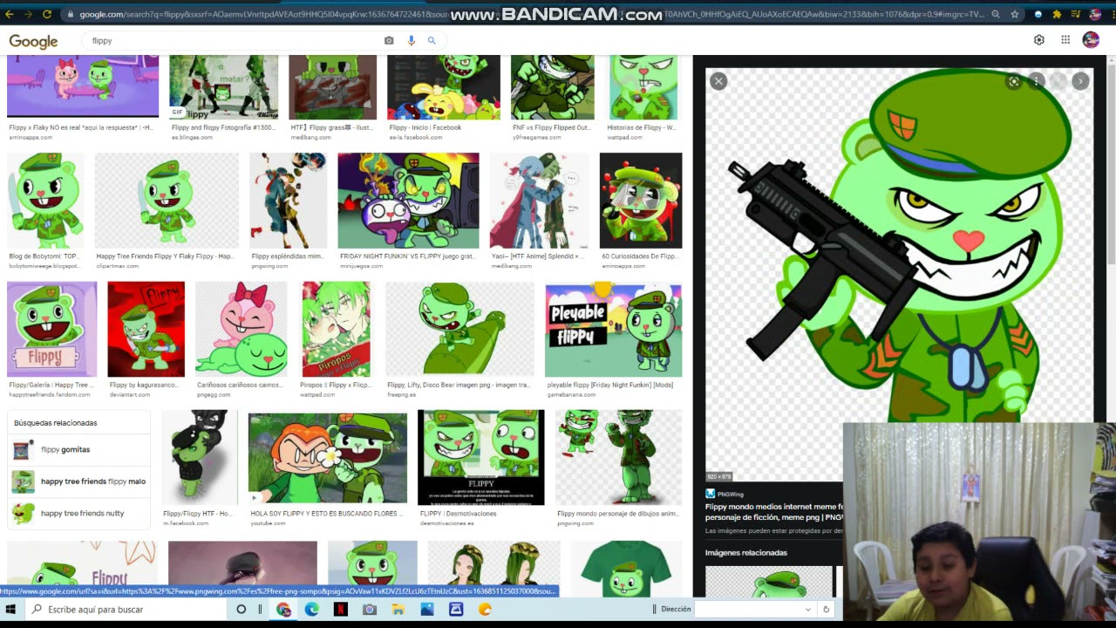Open '60 Curiosidades De Flippy' thumbnail
The width and height of the screenshot is (1116, 628).
click(641, 201)
